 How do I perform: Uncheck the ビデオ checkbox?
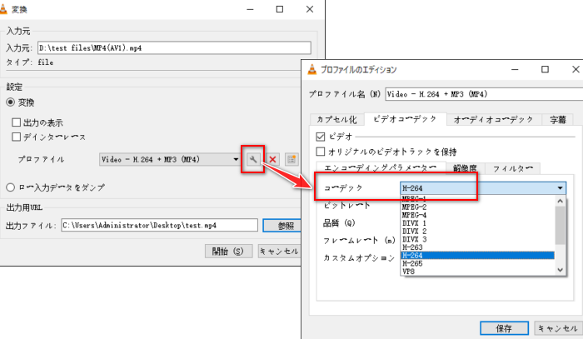click(x=320, y=137)
